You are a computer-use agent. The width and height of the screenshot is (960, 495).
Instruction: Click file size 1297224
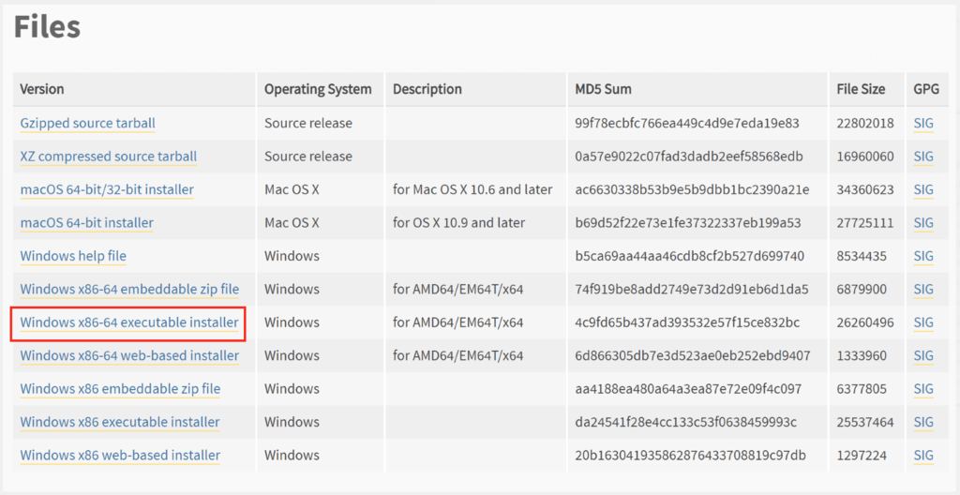pyautogui.click(x=862, y=456)
